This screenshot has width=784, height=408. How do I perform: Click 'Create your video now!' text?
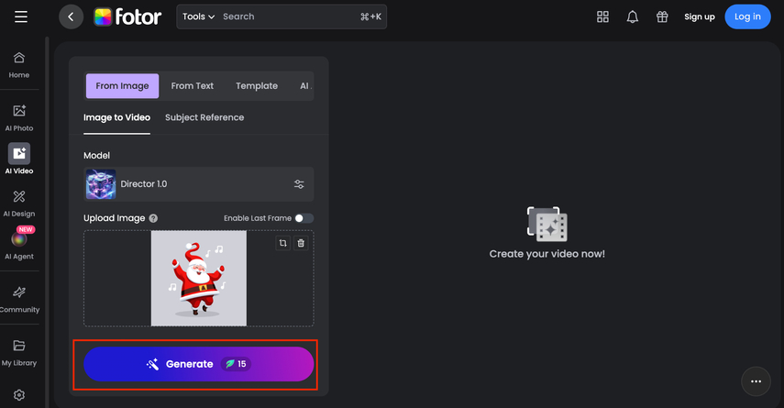pos(547,254)
